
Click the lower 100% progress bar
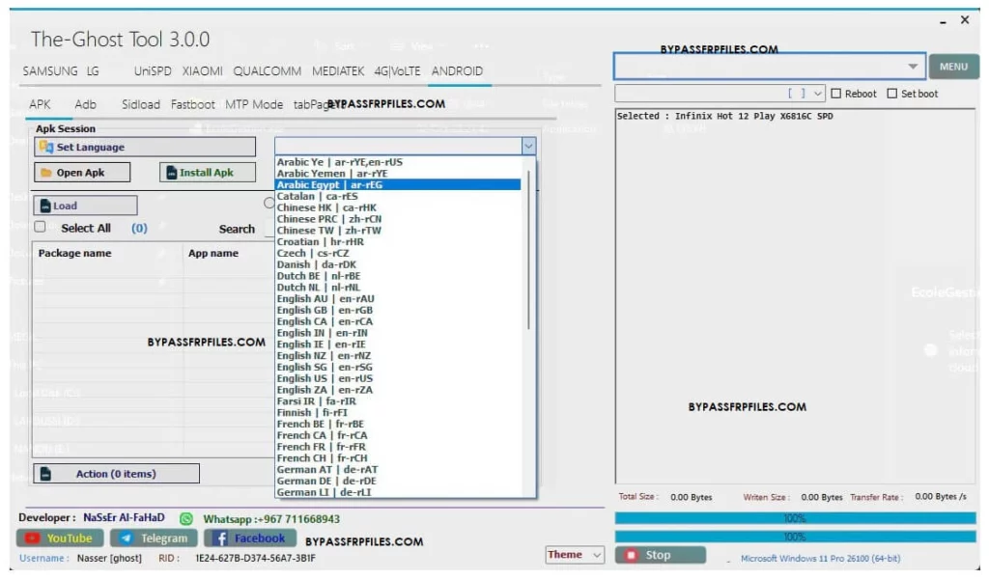pyautogui.click(x=796, y=537)
